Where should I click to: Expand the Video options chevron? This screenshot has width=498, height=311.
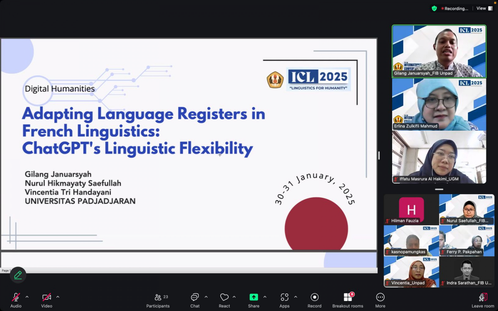pyautogui.click(x=58, y=297)
